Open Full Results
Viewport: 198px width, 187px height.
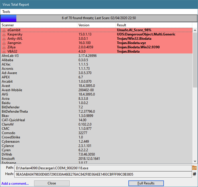click(x=146, y=183)
